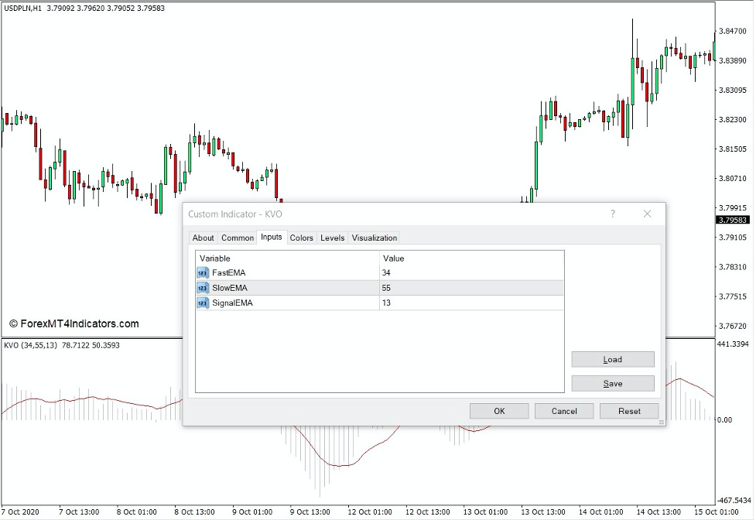Edit the SignalEMA value of 13
The width and height of the screenshot is (756, 520).
pos(387,303)
